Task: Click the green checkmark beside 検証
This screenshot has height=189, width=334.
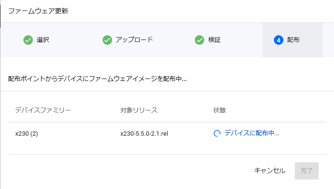Action: (x=199, y=40)
